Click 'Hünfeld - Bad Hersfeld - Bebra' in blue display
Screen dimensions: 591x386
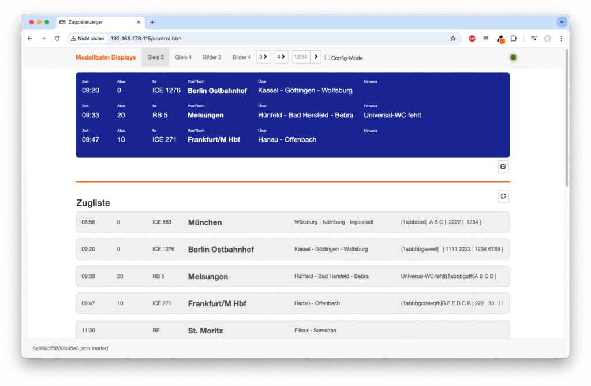tap(306, 115)
